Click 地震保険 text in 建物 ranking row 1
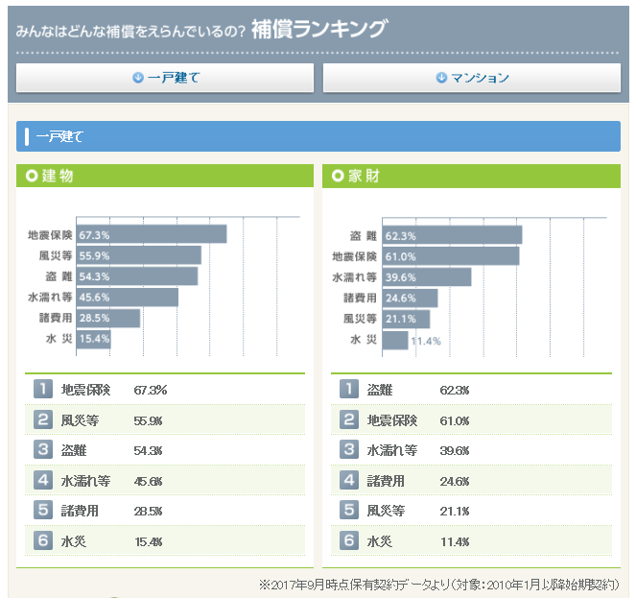The height and width of the screenshot is (598, 636). (x=85, y=390)
